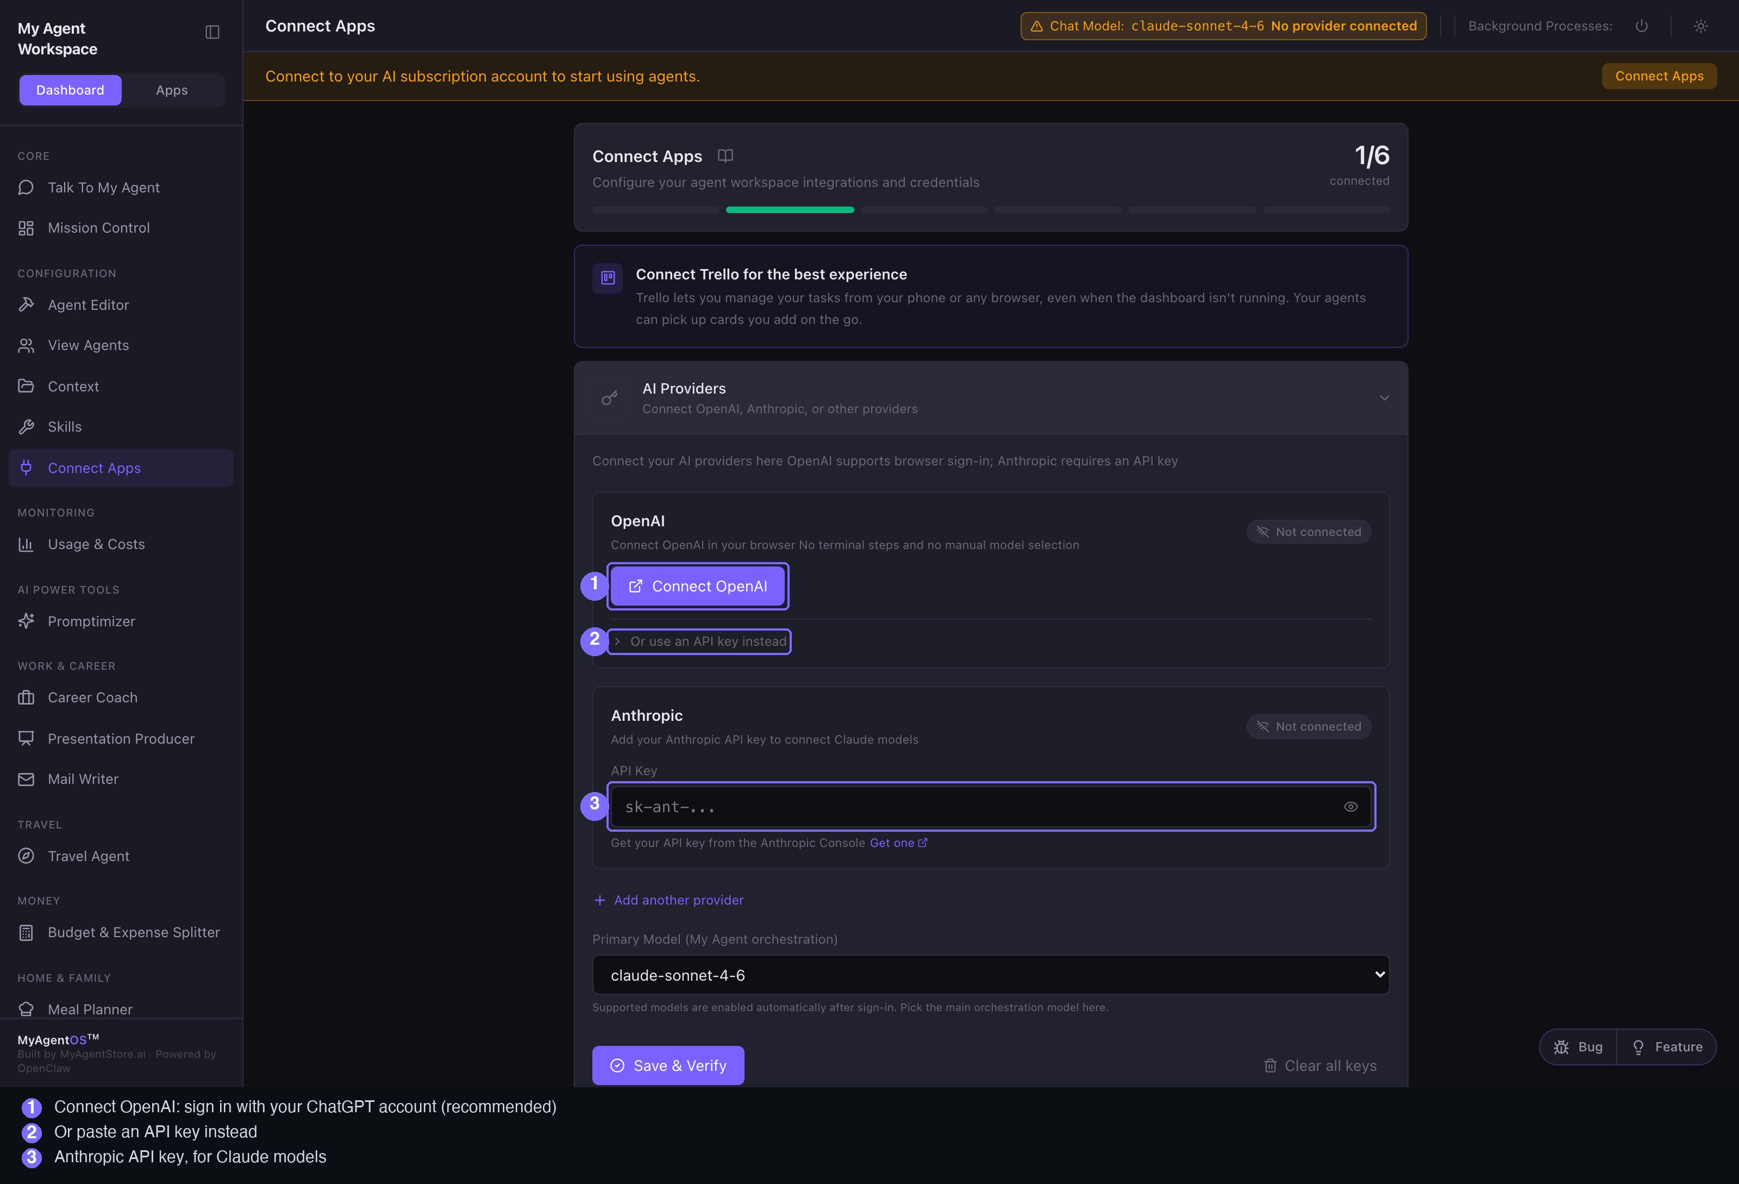
Task: Open Budget & Expense Splitter
Action: tap(121, 932)
